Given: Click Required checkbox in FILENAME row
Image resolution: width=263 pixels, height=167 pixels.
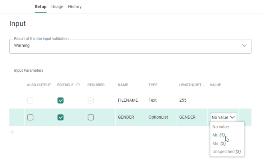Looking at the screenshot, I should [91, 101].
